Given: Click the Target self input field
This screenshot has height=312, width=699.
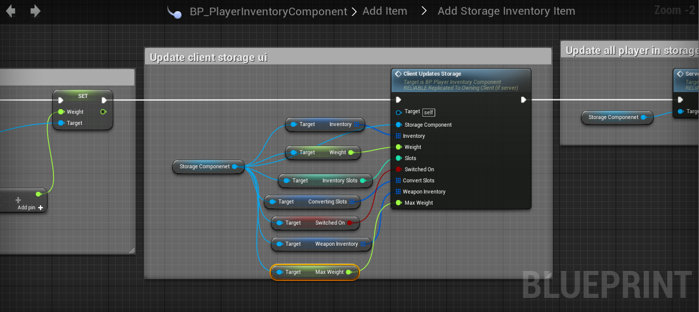Looking at the screenshot, I should (429, 112).
